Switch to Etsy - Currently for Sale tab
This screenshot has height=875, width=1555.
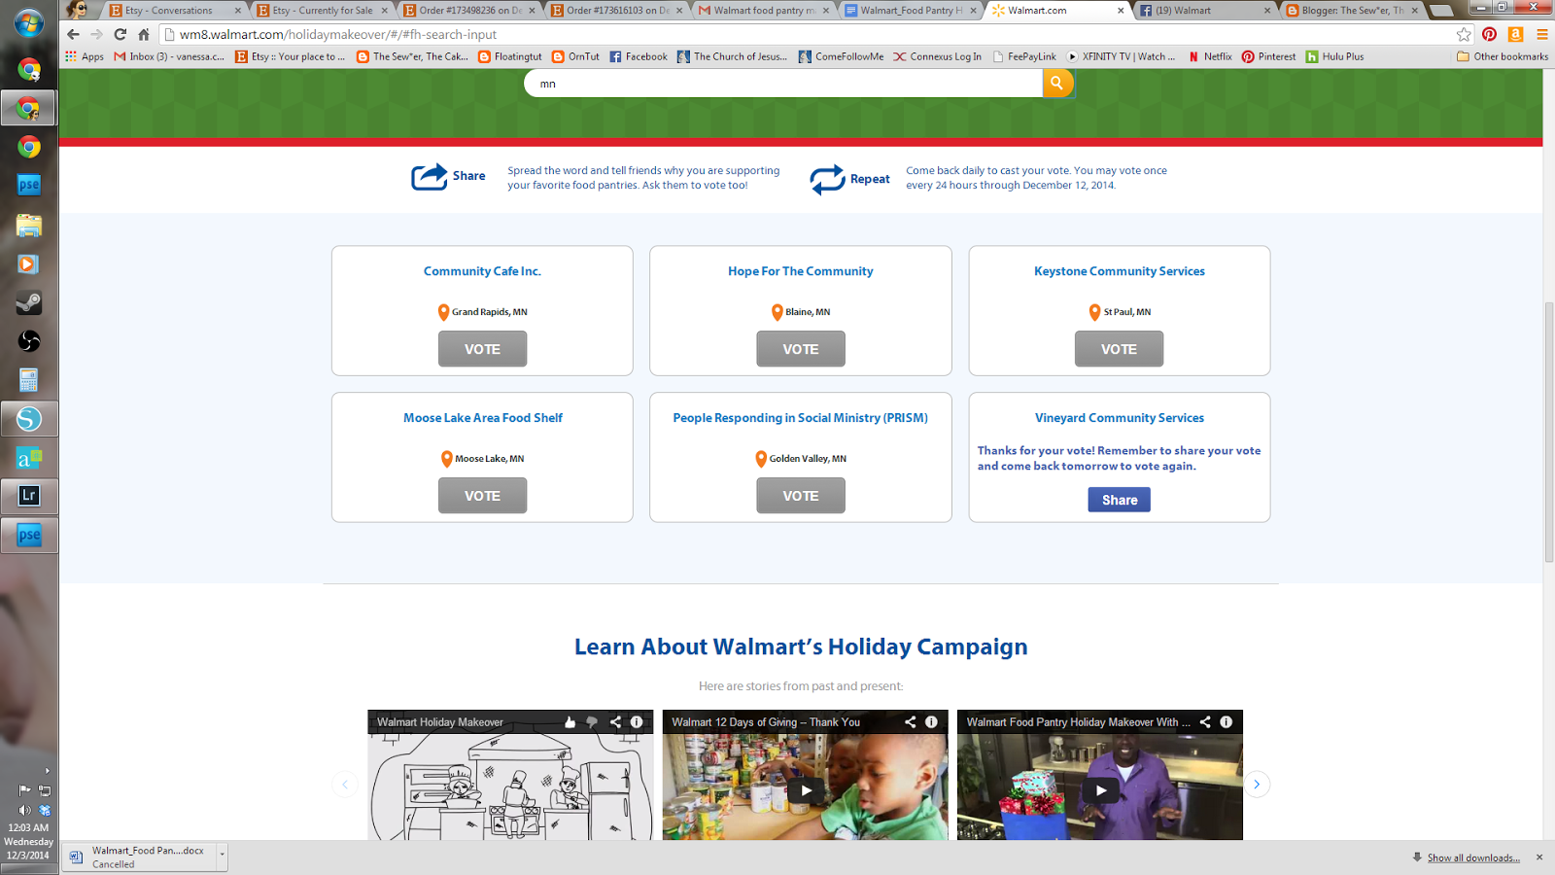(x=323, y=11)
